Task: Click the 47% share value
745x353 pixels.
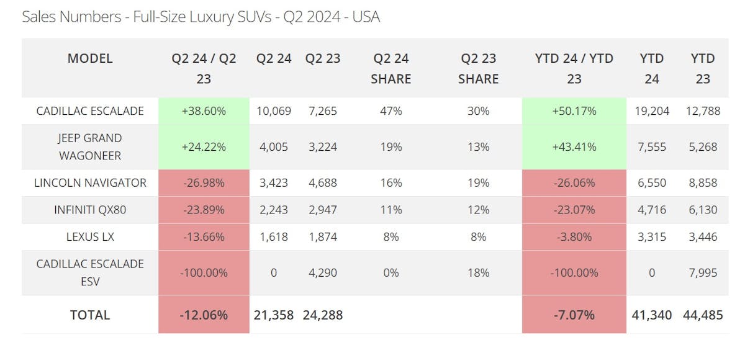Action: click(x=391, y=111)
